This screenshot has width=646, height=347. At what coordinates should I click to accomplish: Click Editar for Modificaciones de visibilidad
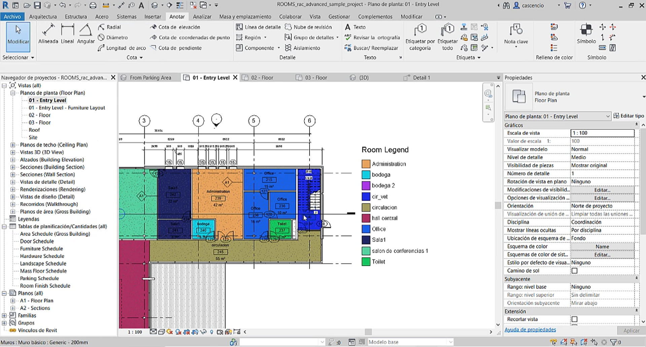pyautogui.click(x=602, y=190)
